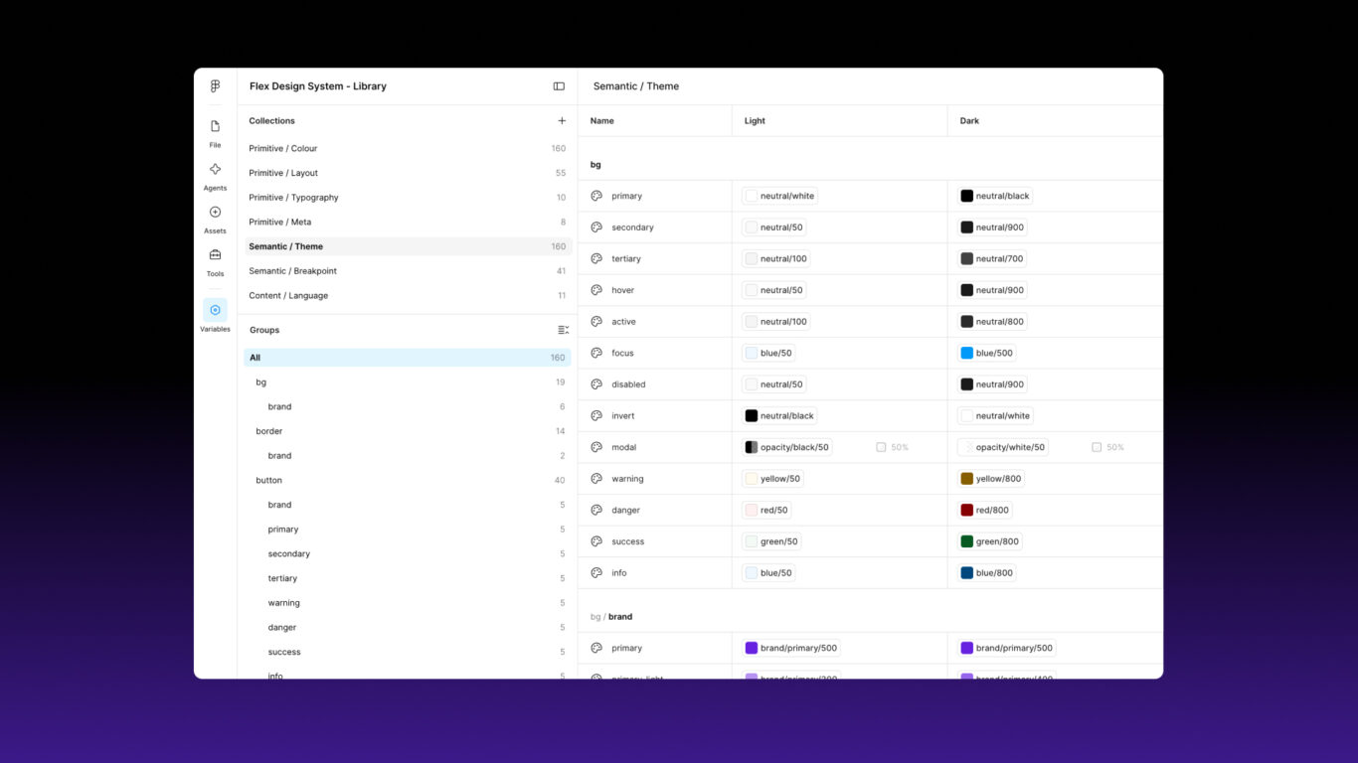Click the palette icon beside bg primary
This screenshot has width=1358, height=763.
[x=596, y=196]
